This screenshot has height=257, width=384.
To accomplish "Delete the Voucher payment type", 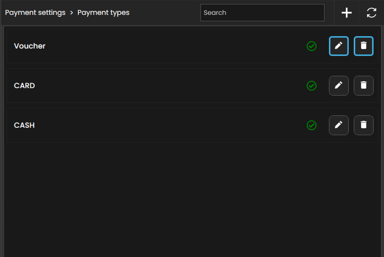I will [x=364, y=46].
